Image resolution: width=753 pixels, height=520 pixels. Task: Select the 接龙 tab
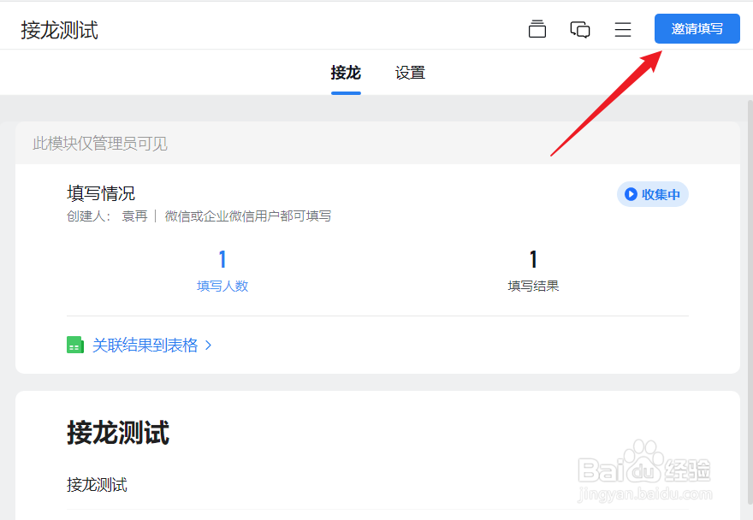(x=346, y=73)
